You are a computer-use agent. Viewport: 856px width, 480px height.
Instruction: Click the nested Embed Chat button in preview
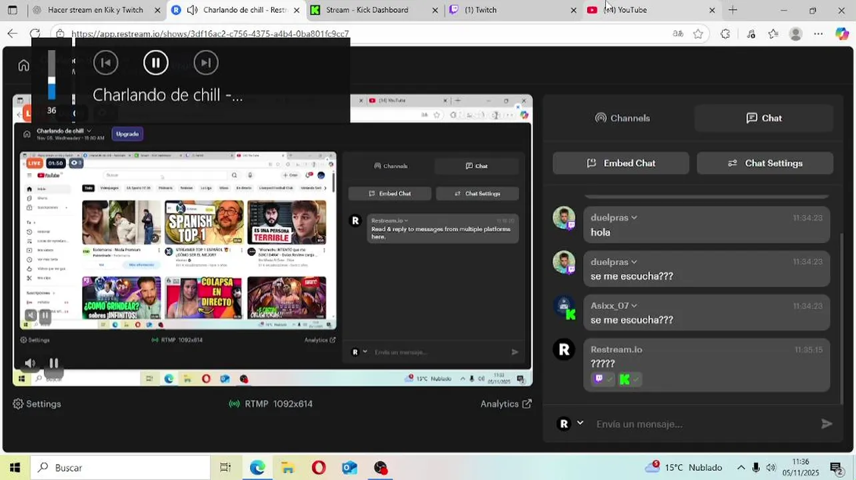point(390,193)
